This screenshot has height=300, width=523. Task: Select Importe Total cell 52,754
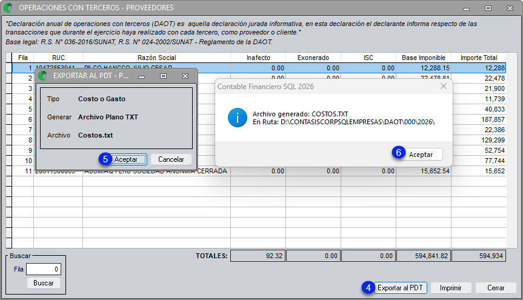tap(479, 150)
